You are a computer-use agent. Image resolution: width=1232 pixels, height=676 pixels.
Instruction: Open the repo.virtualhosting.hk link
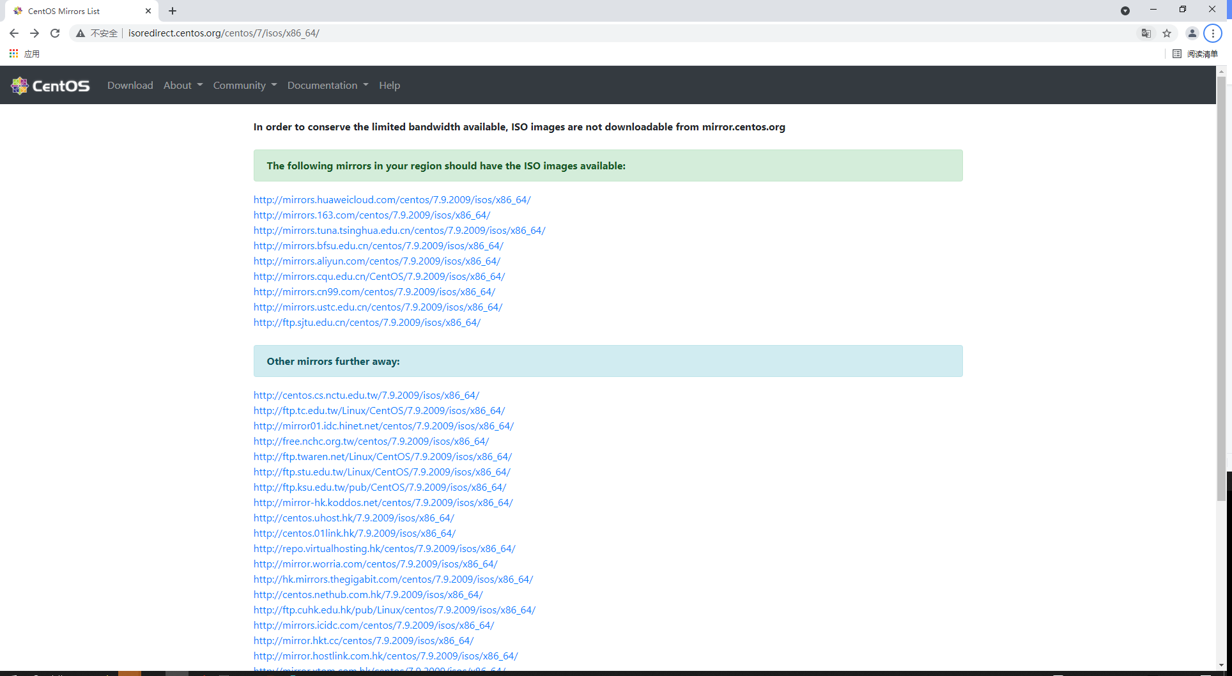point(385,549)
